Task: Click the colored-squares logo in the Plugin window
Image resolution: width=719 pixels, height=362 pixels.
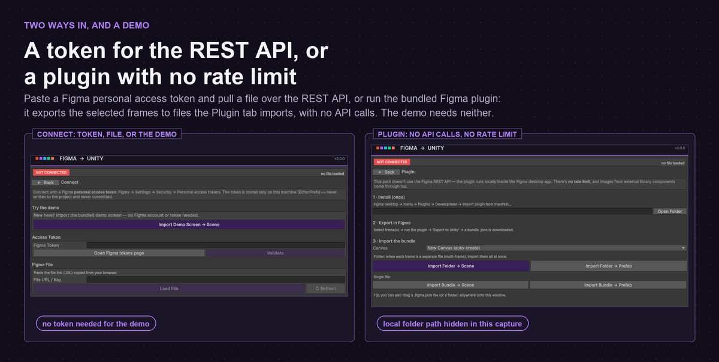Action: click(x=385, y=148)
